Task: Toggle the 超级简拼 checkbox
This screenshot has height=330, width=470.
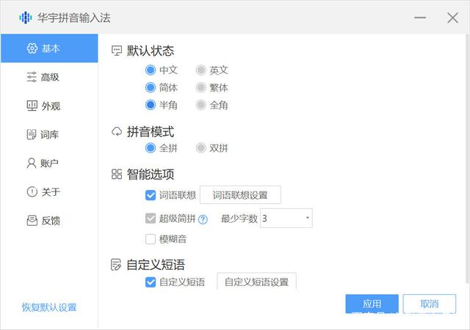Action: point(151,219)
